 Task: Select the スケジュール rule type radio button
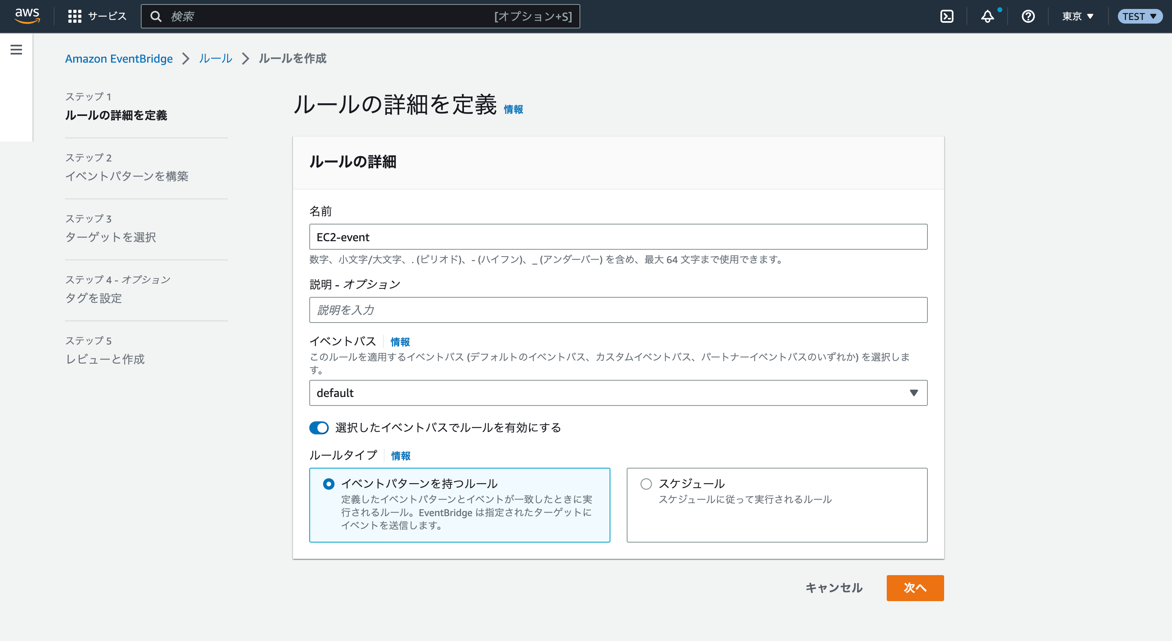click(x=645, y=484)
